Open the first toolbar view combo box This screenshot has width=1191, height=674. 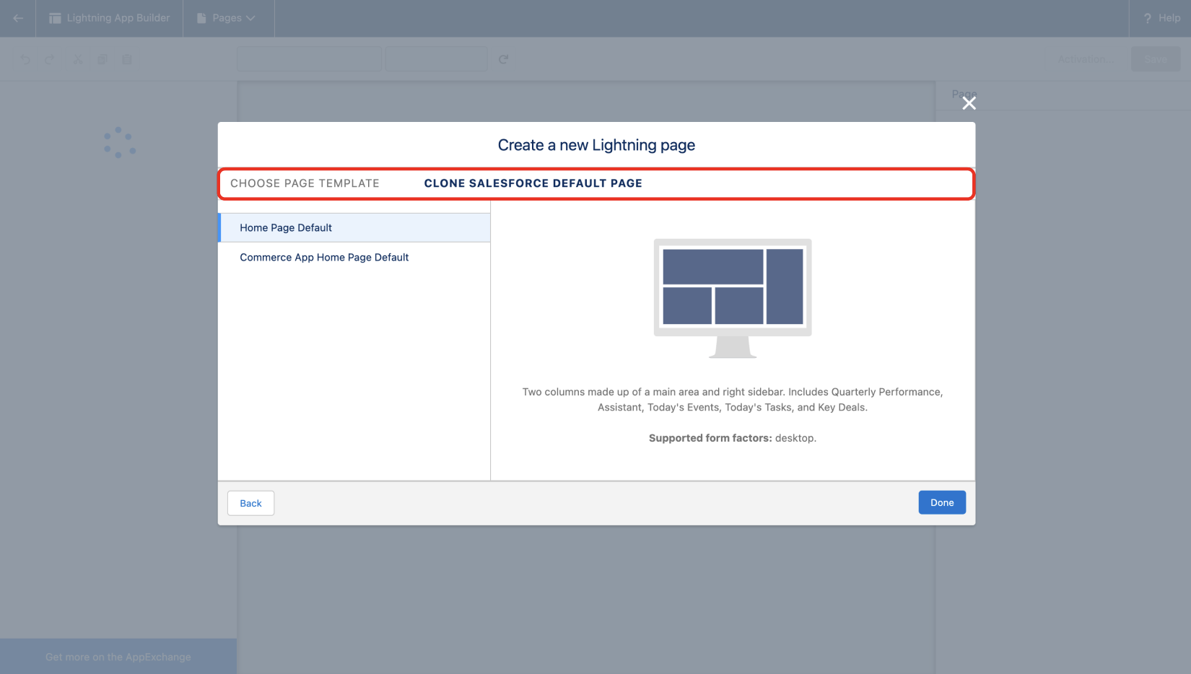(310, 59)
